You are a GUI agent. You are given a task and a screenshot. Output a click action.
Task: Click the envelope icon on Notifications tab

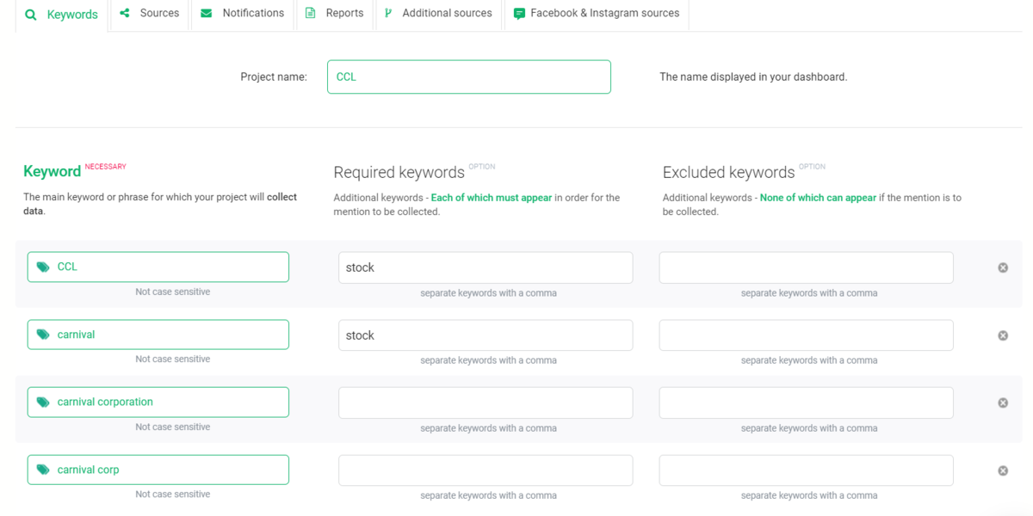point(206,13)
